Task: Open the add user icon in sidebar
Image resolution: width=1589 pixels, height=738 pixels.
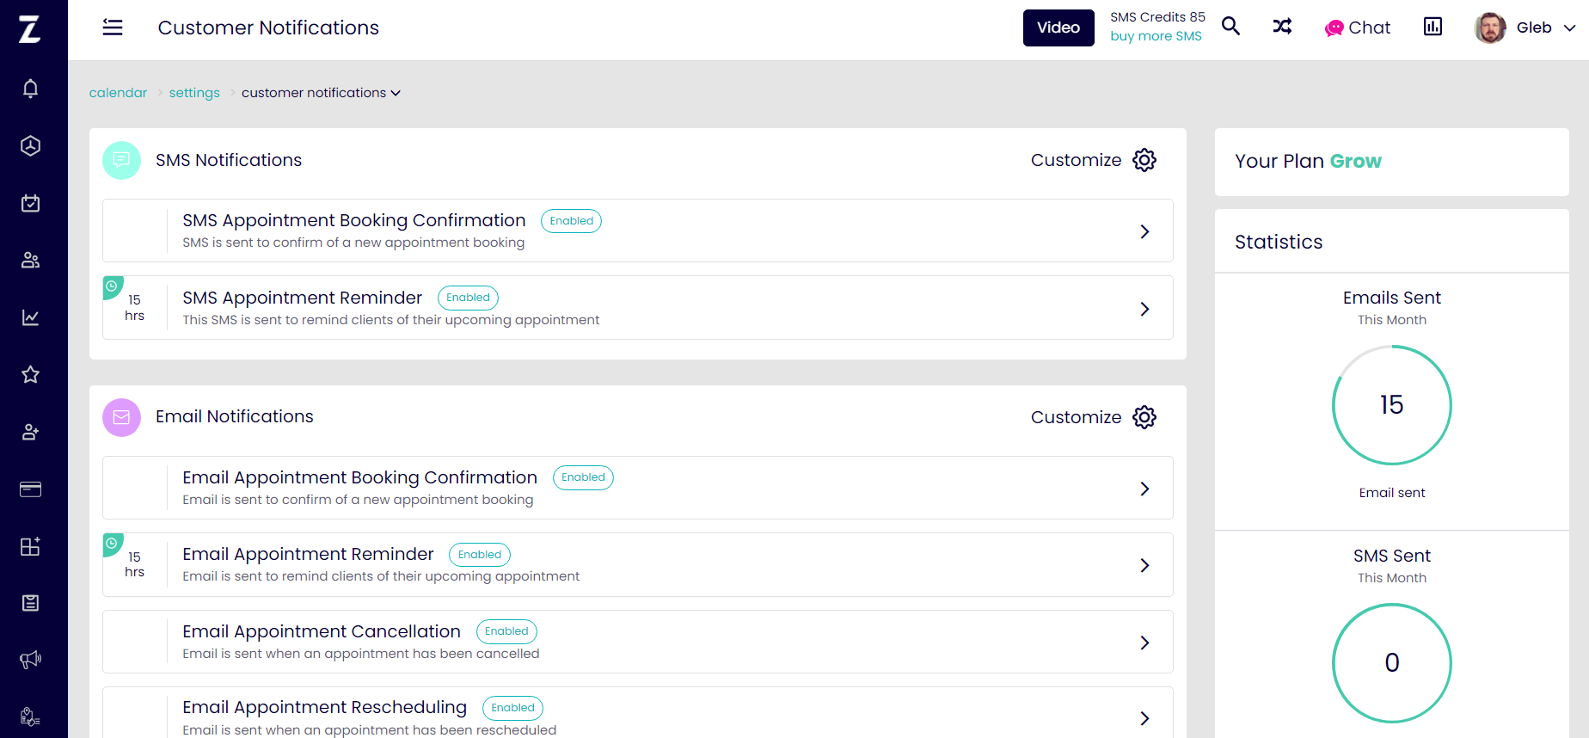Action: click(x=30, y=432)
